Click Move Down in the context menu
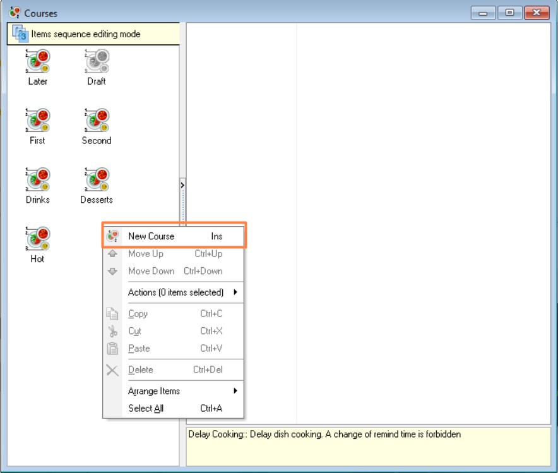 [x=174, y=271]
